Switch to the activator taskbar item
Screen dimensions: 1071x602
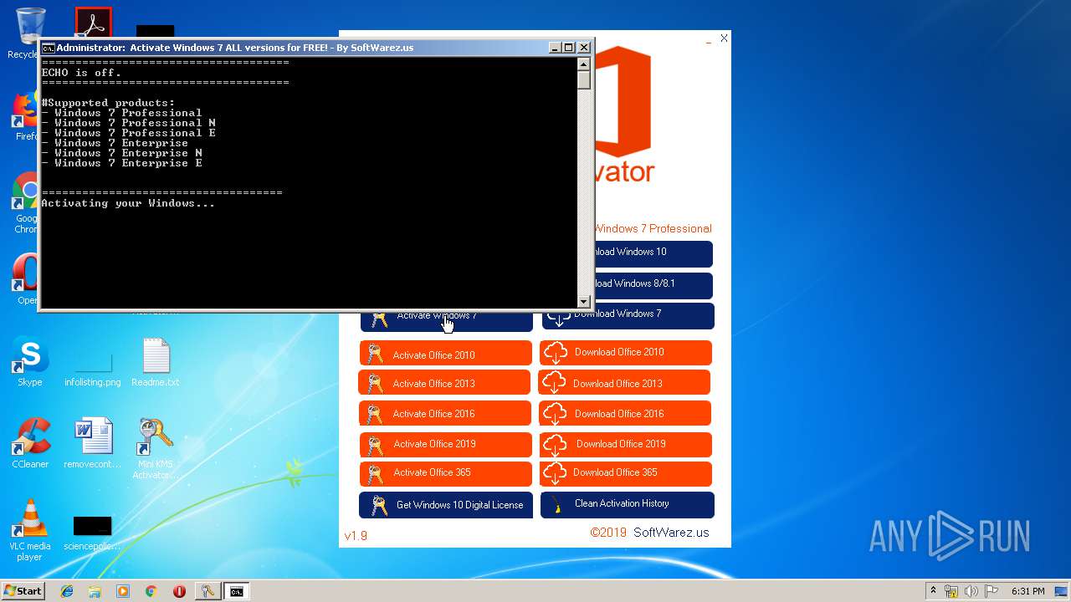[207, 591]
